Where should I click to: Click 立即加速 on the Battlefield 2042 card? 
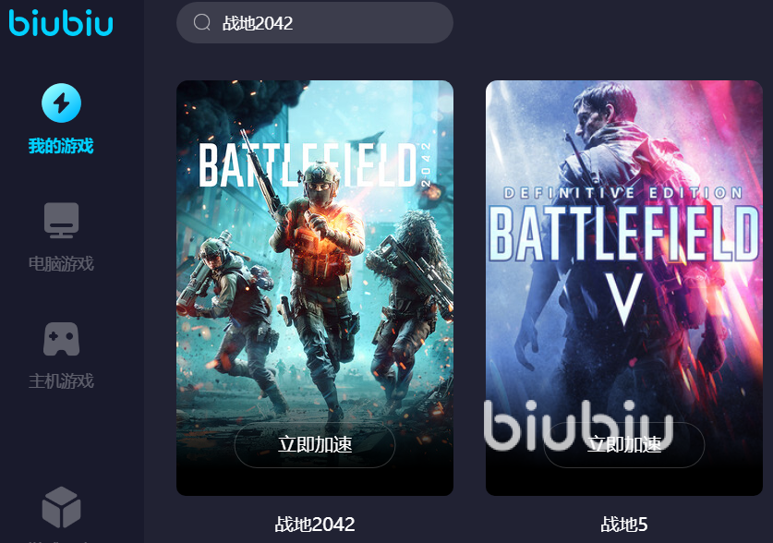[x=315, y=444]
